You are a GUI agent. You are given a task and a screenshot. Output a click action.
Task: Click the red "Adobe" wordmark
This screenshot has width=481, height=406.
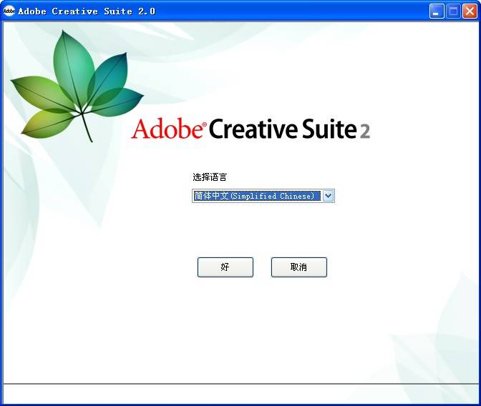pos(167,129)
